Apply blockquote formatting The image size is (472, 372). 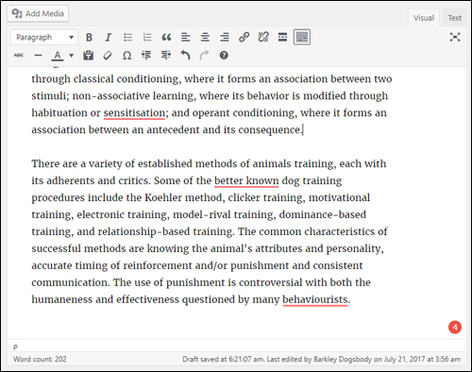tap(166, 38)
